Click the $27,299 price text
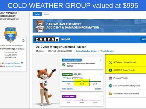The width and height of the screenshot is (146, 109). (77, 74)
